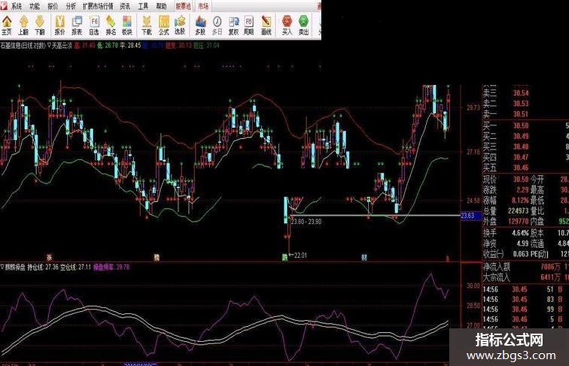Click the 净流入额 7086万 row
The height and width of the screenshot is (366, 569).
coord(526,267)
